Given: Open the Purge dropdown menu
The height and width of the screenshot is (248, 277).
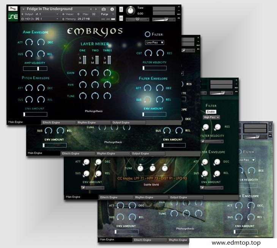Looking at the screenshot, I should click(106, 14).
